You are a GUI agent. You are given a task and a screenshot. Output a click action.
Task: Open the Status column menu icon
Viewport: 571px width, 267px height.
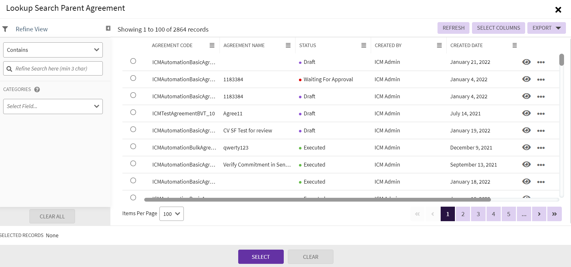[364, 46]
